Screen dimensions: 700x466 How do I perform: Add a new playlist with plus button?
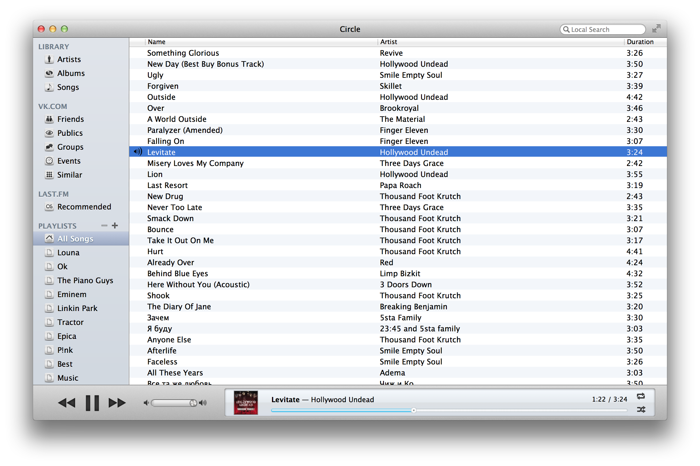pos(115,226)
